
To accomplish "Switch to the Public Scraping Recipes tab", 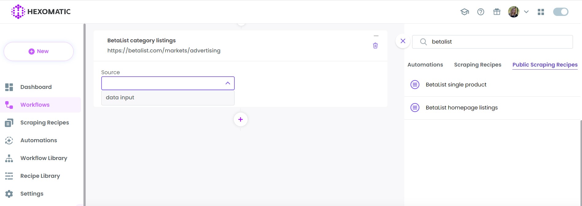I will pos(545,64).
